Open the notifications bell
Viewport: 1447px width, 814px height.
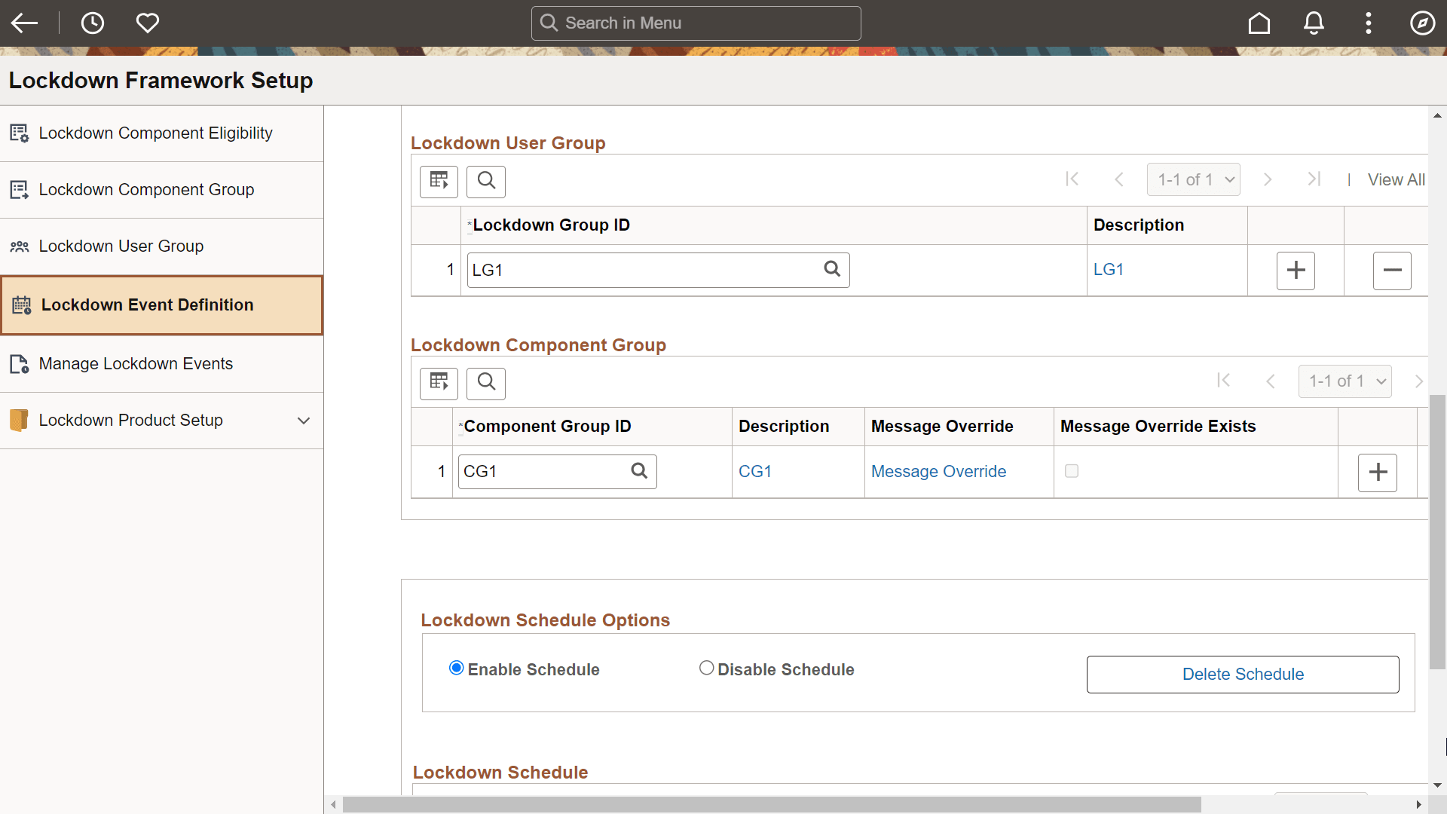[x=1314, y=23]
